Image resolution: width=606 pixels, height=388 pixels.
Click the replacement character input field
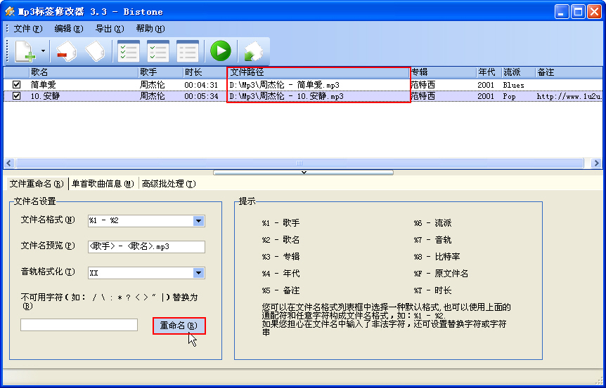[79, 325]
